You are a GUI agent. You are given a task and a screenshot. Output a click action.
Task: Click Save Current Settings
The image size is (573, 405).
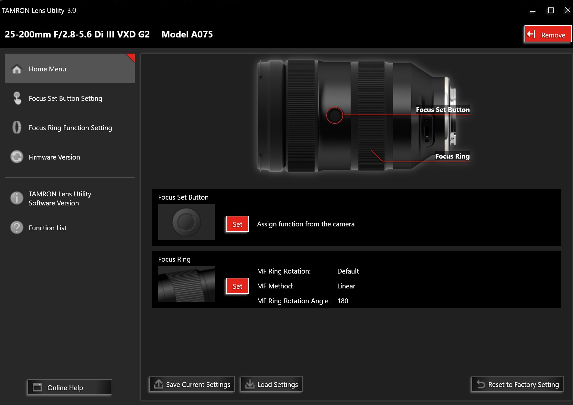click(x=192, y=384)
